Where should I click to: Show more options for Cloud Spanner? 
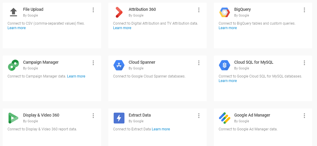coord(199,63)
